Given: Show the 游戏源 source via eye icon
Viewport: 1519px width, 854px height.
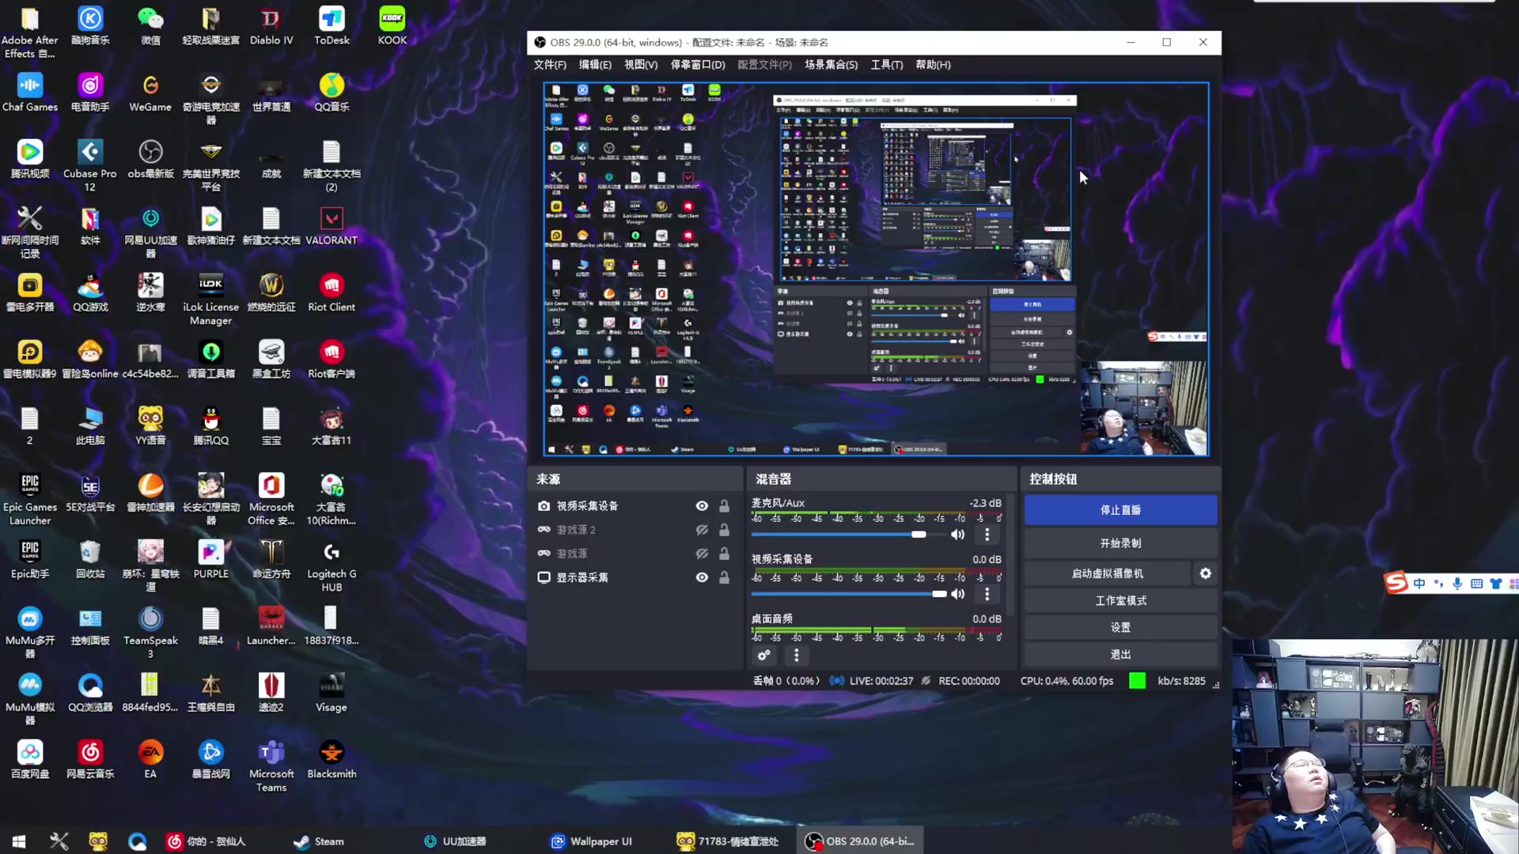Looking at the screenshot, I should (702, 554).
